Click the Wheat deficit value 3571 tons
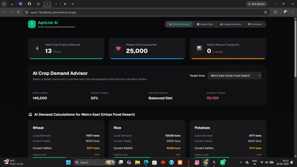Image resolution: width=297 pixels, height=167 pixels. coord(93,148)
